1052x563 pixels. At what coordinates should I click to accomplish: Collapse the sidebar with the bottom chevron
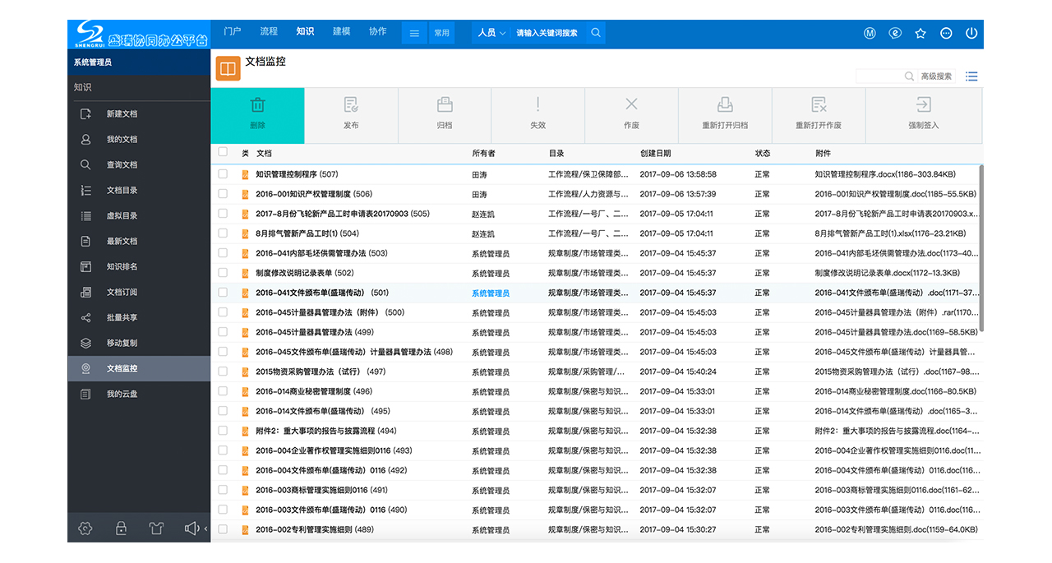point(205,528)
